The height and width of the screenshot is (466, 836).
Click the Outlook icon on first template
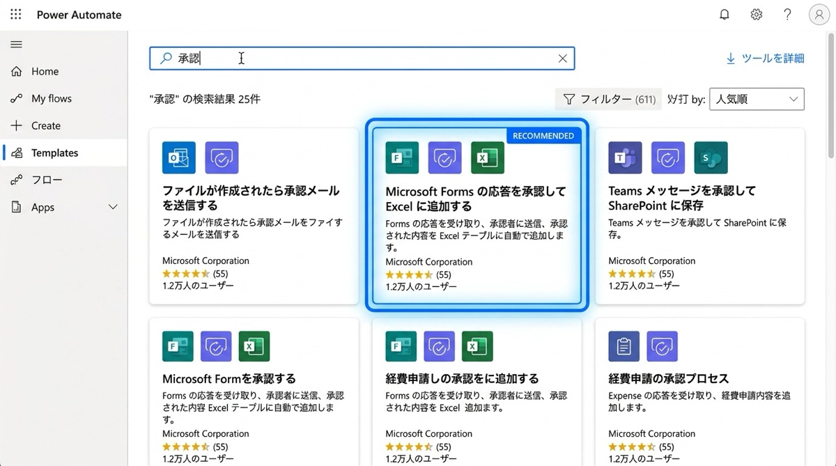pyautogui.click(x=179, y=158)
